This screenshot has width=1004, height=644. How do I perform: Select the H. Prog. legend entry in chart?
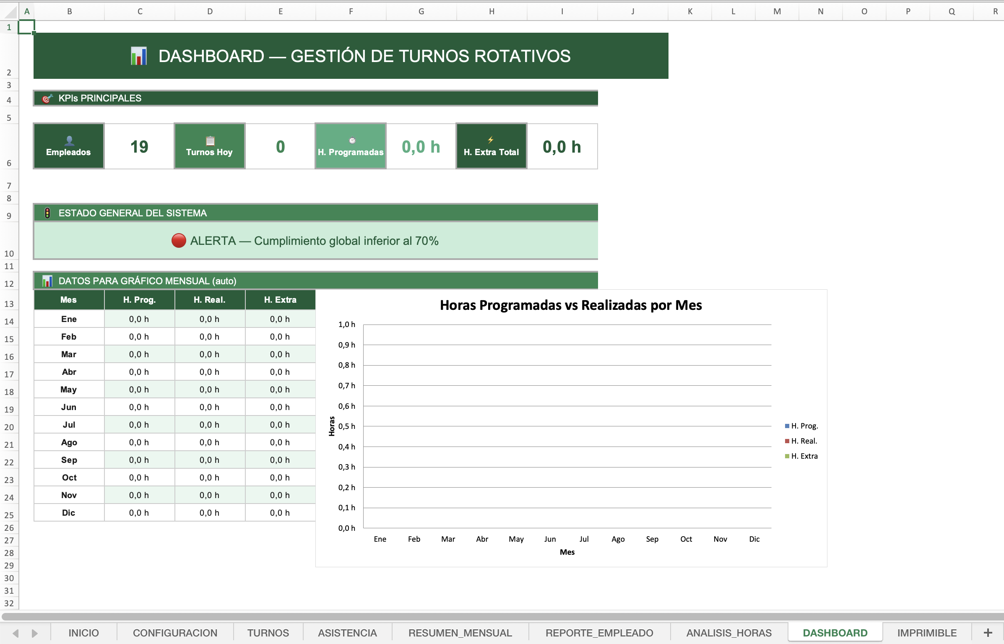coord(801,426)
